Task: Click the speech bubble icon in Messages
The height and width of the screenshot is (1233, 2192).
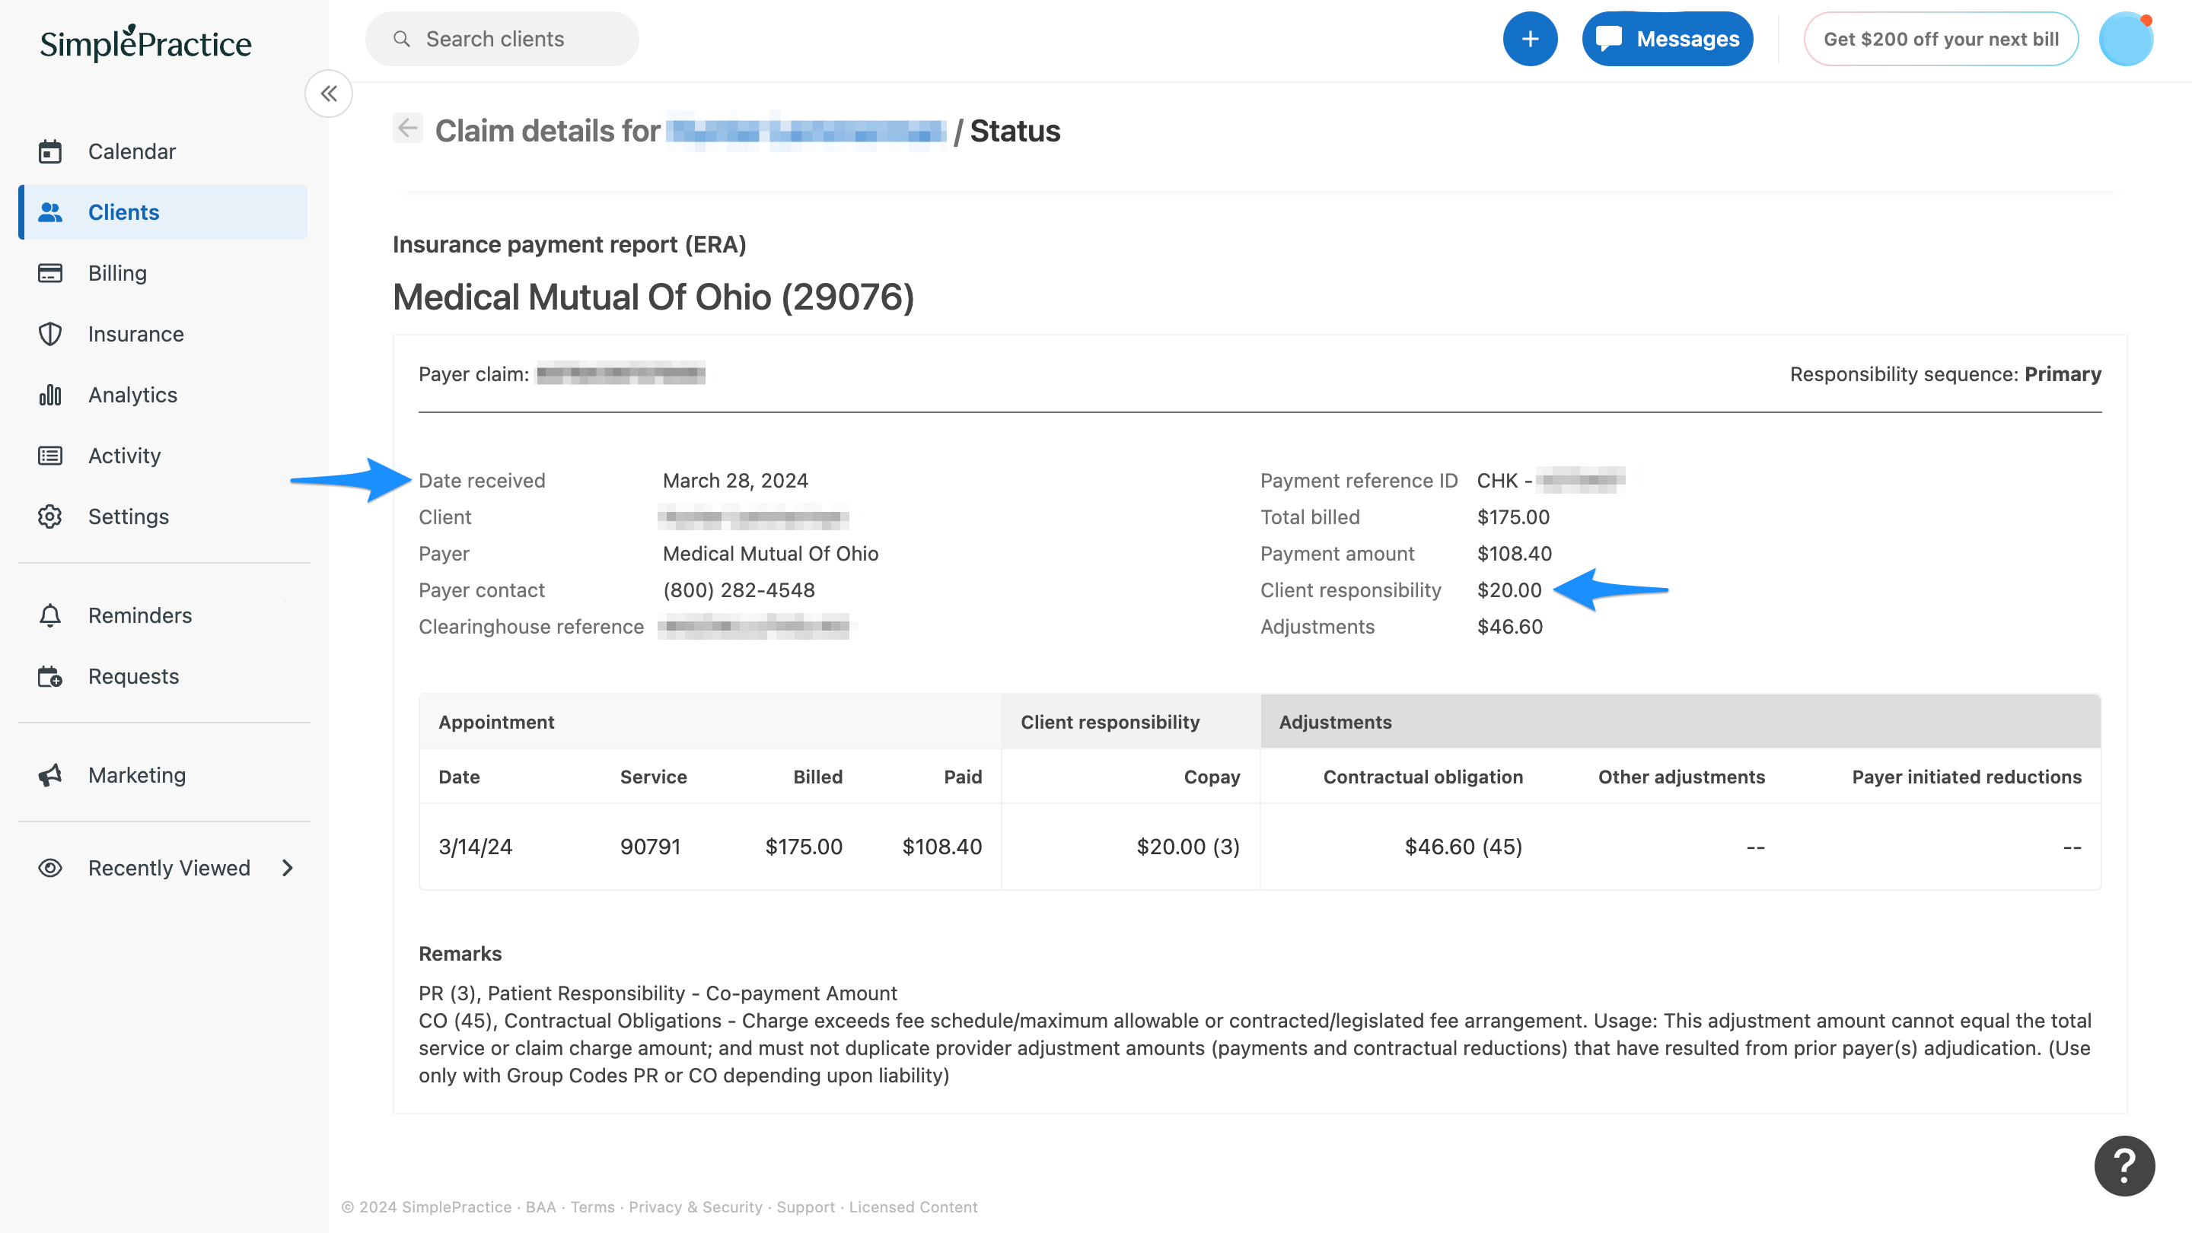Action: coord(1608,39)
